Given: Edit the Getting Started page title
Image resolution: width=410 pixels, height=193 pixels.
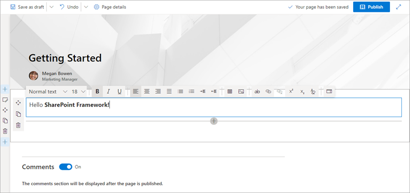Looking at the screenshot, I should pos(65,58).
